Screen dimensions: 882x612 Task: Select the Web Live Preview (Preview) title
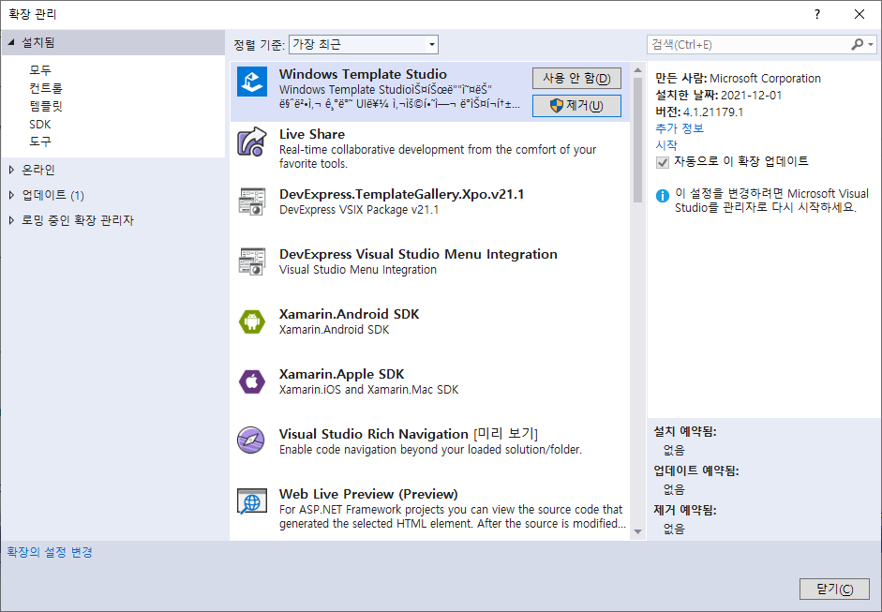(368, 494)
